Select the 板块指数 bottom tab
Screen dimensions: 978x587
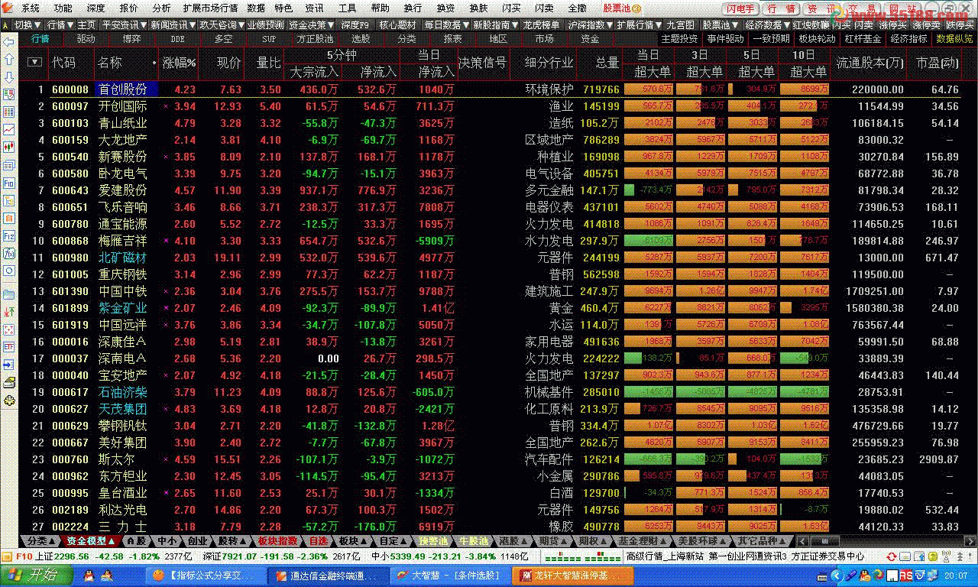278,540
